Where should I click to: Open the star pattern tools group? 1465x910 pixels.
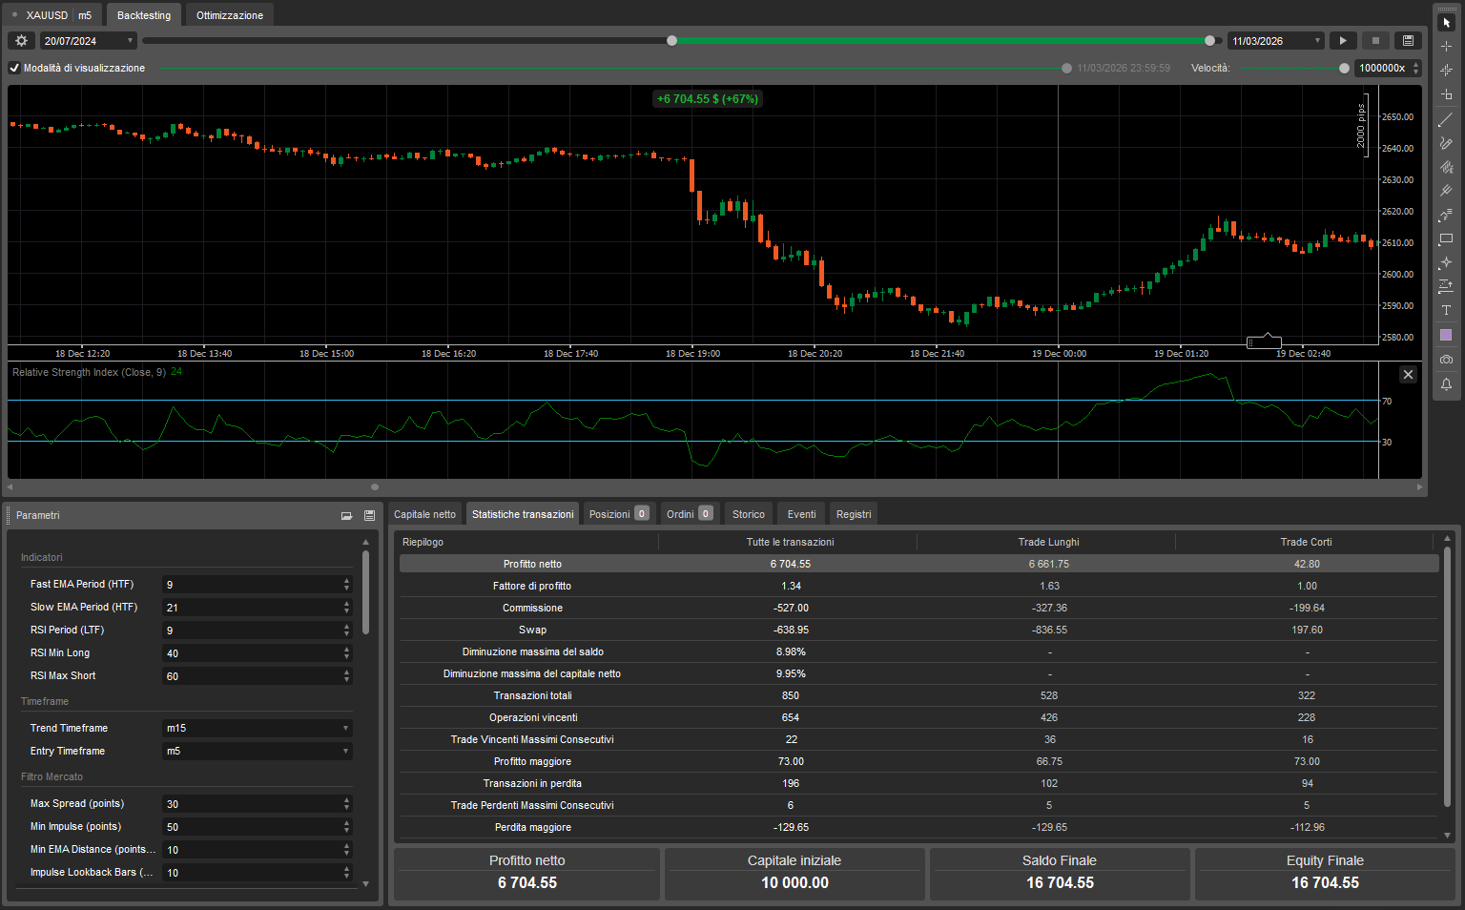[x=1446, y=262]
